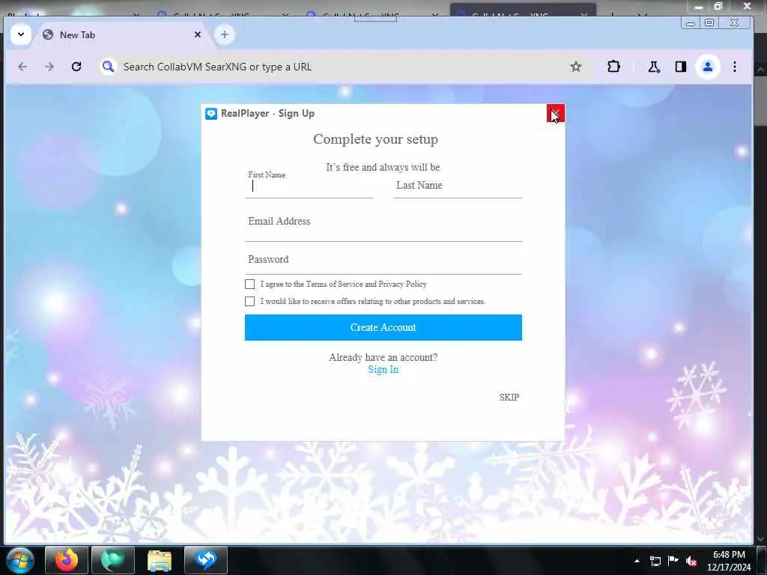Open the three-dot Chrome menu
767x575 pixels.
(x=734, y=67)
